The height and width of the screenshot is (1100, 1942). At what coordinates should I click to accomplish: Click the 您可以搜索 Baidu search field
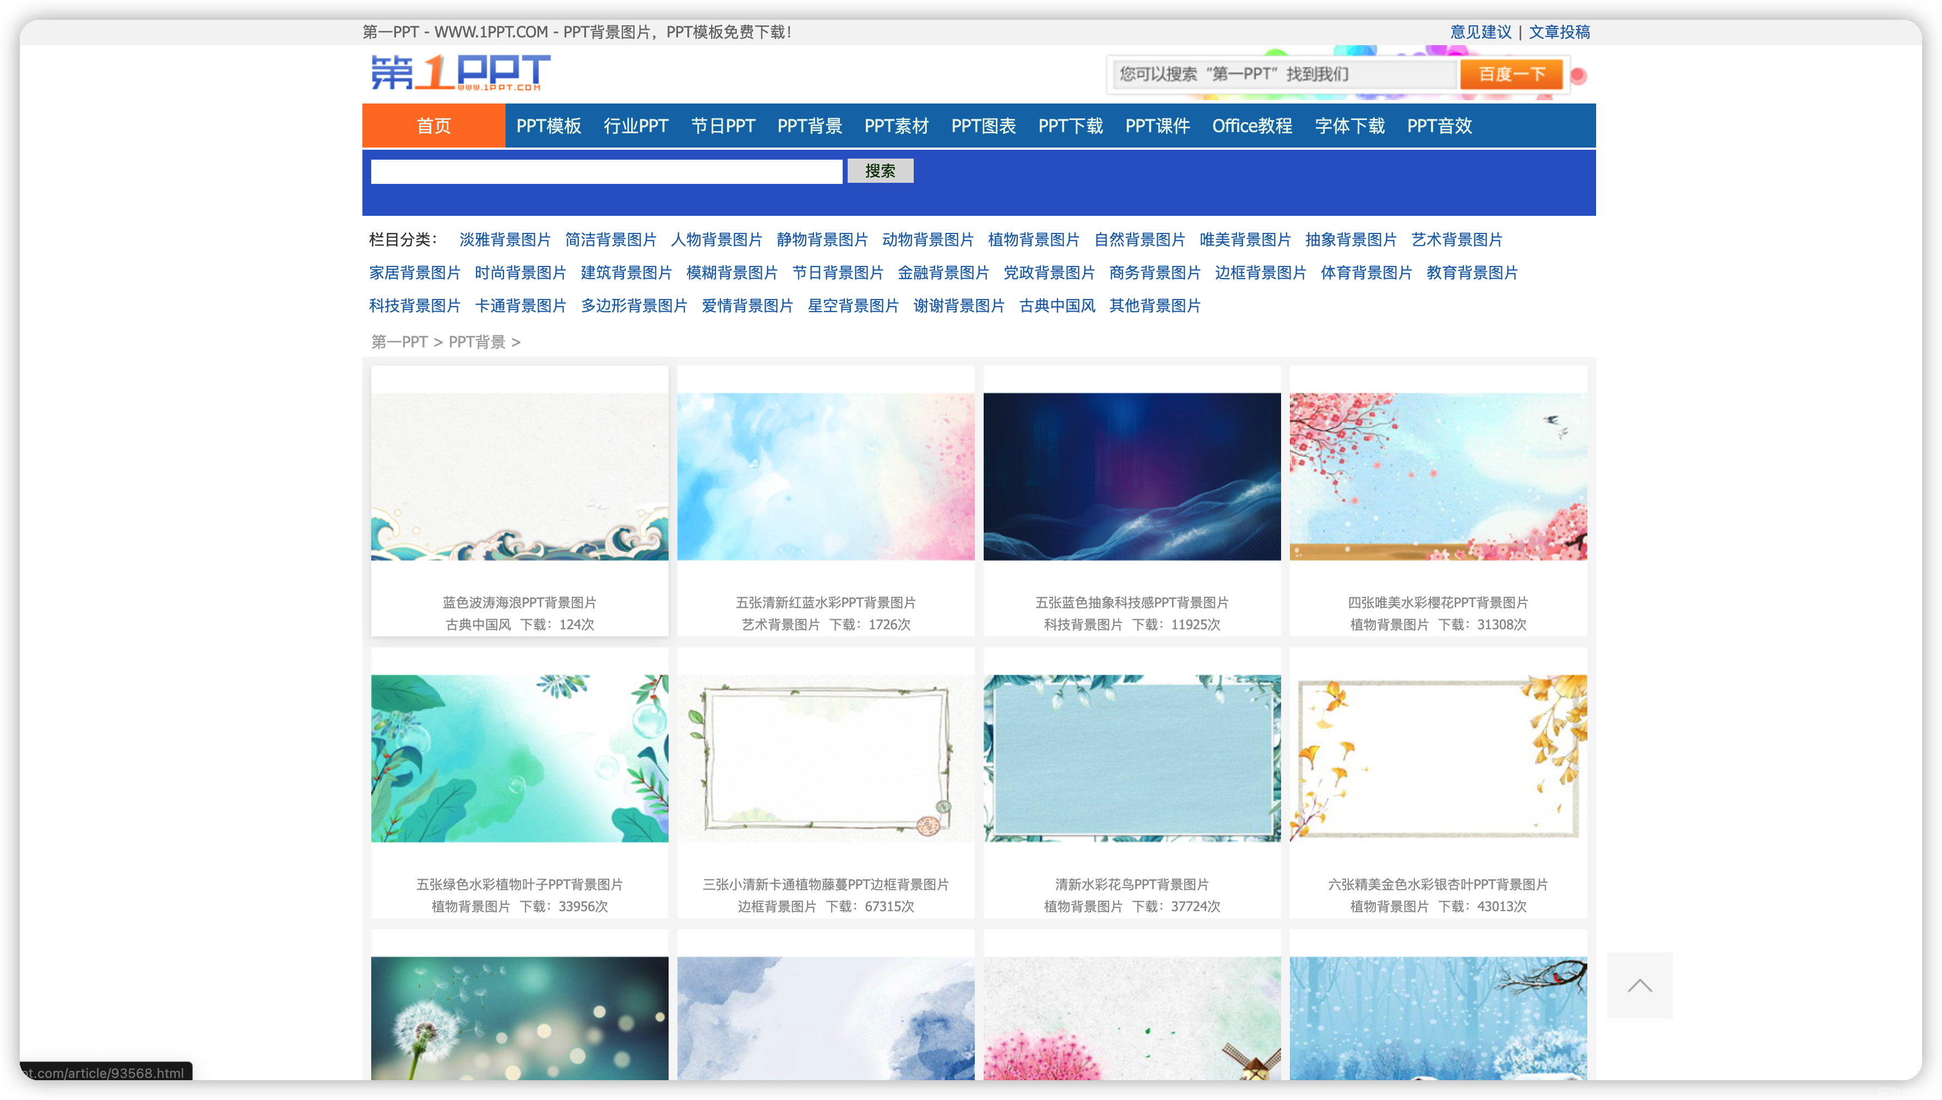pyautogui.click(x=1283, y=74)
